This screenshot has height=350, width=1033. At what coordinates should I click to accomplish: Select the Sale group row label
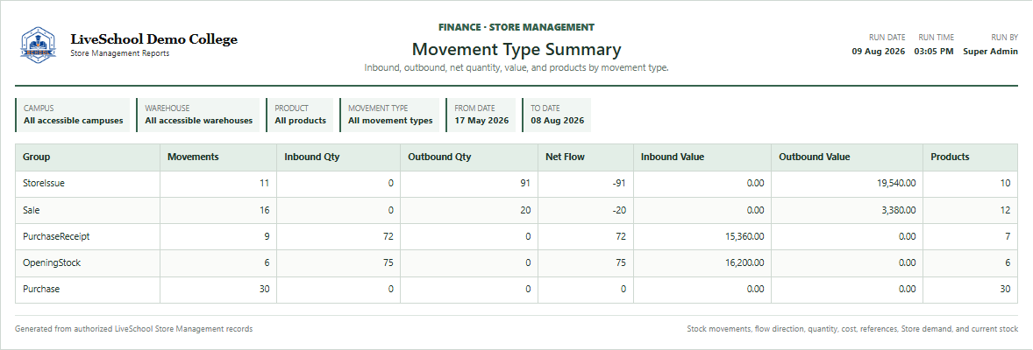32,210
